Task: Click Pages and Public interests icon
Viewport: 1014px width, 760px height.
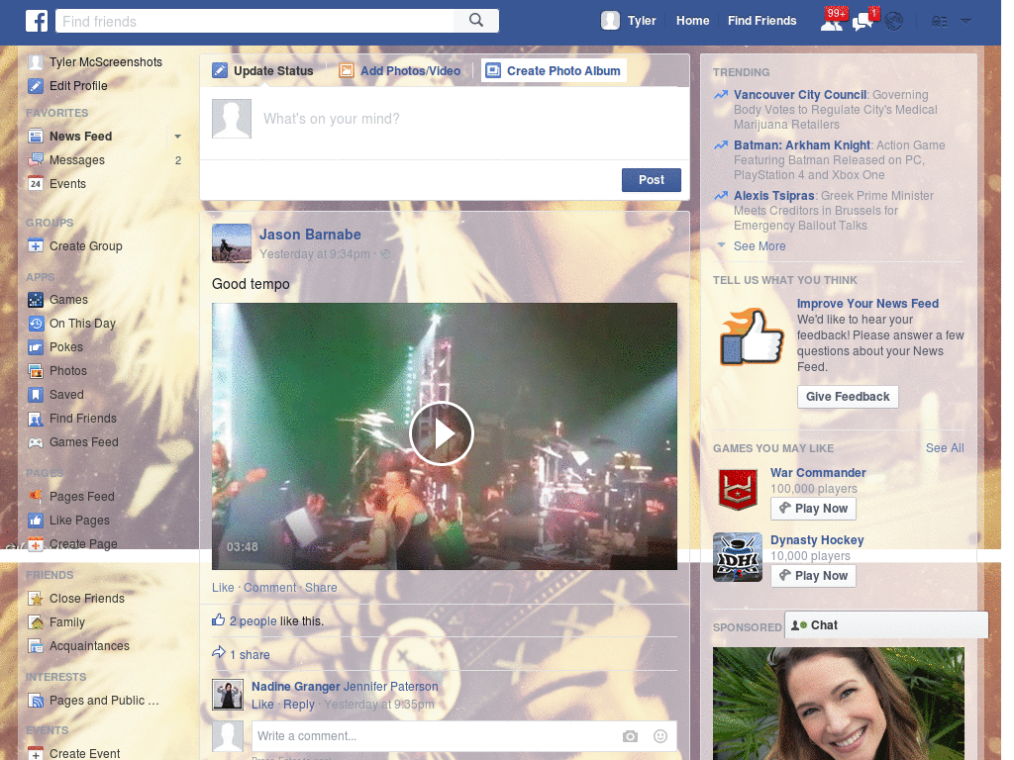Action: click(37, 701)
